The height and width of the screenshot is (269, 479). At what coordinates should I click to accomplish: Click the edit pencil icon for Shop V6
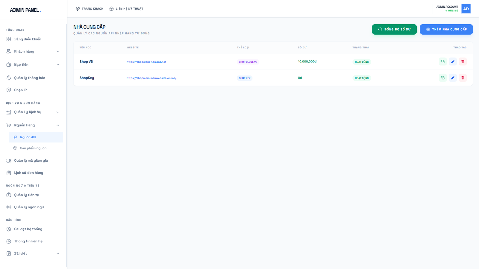453,62
